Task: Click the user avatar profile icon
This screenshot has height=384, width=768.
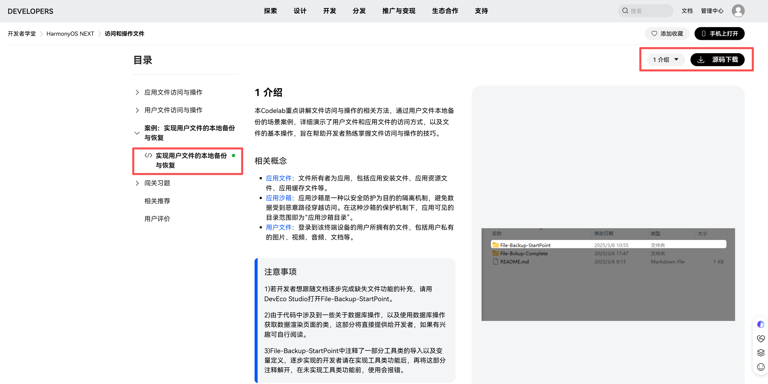Action: pyautogui.click(x=738, y=11)
